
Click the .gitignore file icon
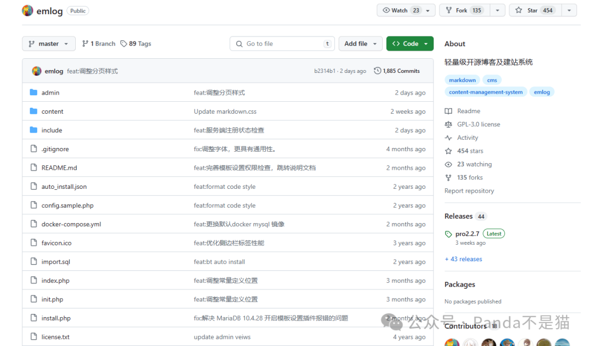click(34, 149)
